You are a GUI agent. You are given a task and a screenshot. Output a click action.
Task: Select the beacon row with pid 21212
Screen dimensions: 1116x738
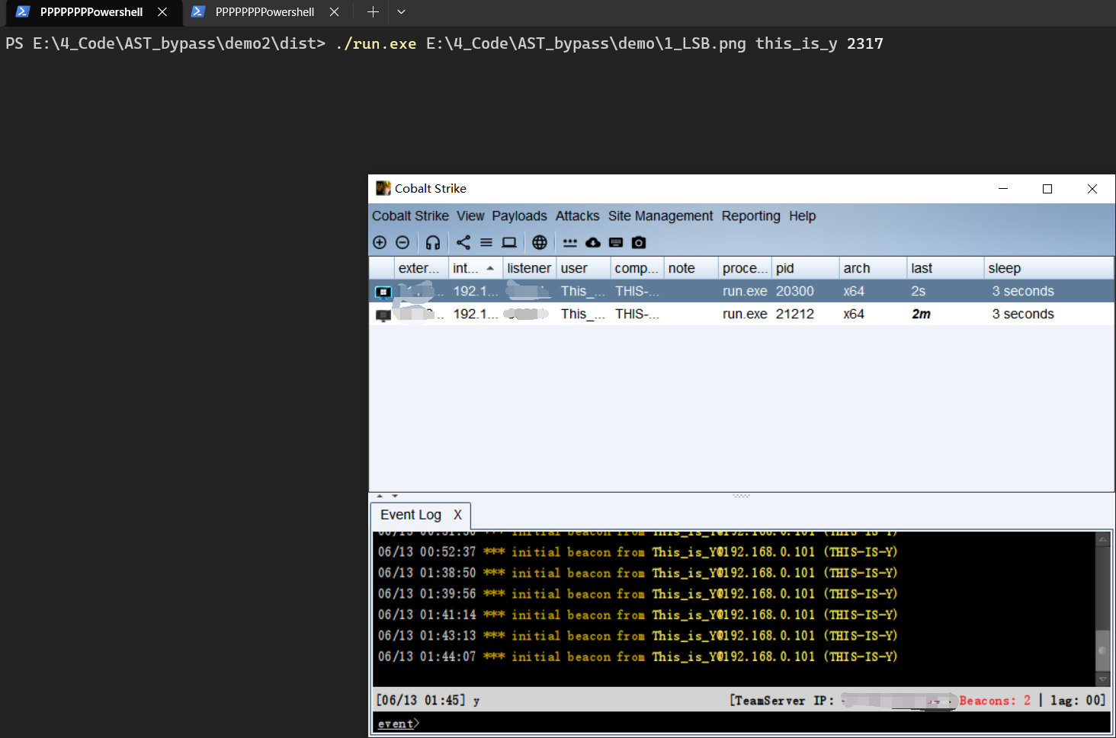point(741,314)
